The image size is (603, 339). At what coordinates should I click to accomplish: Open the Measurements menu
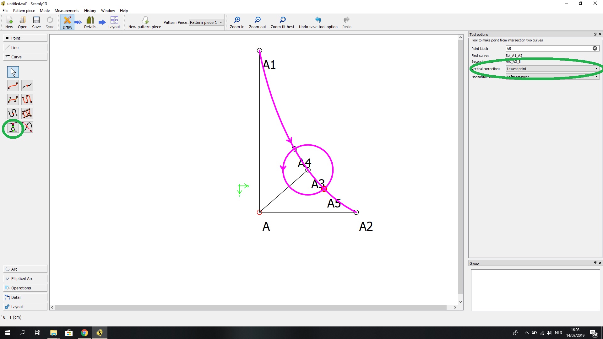point(67,10)
